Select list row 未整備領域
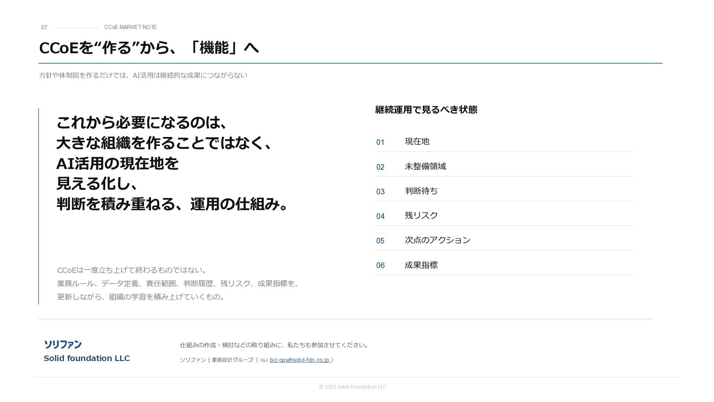This screenshot has width=714, height=402. pos(505,166)
